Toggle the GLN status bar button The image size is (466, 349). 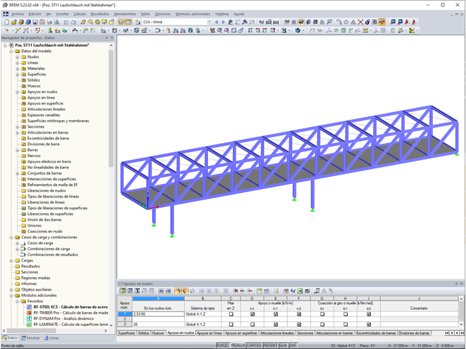[283, 346]
